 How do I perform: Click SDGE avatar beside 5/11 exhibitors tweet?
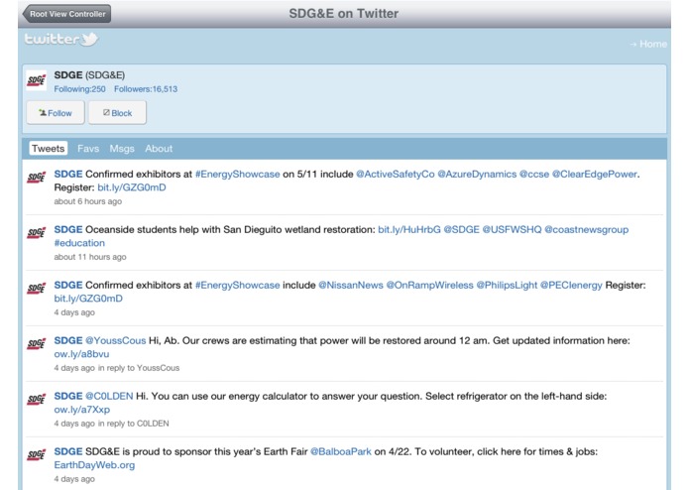point(36,178)
